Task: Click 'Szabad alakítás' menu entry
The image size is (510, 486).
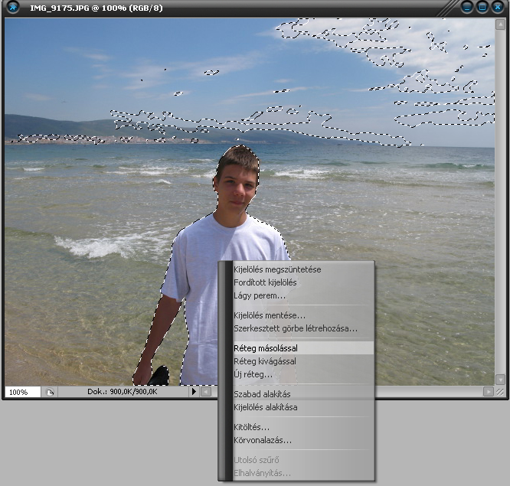Action: (x=262, y=394)
